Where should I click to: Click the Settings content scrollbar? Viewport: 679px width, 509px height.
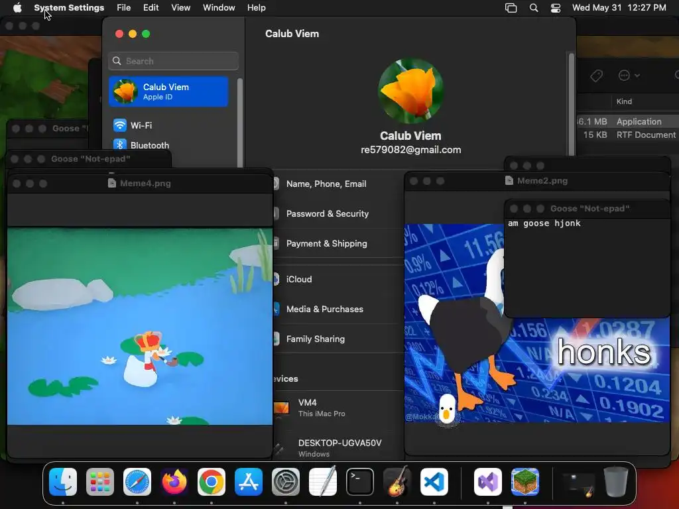[571, 103]
